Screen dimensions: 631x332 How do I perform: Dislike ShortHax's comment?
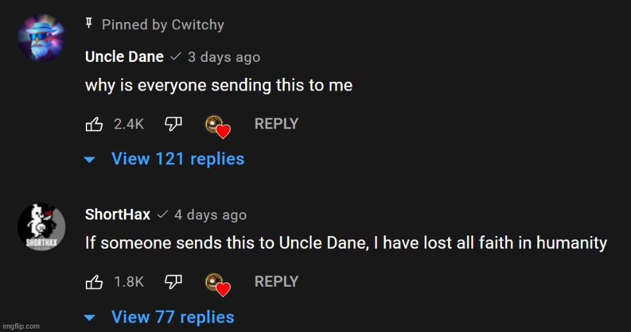point(174,281)
